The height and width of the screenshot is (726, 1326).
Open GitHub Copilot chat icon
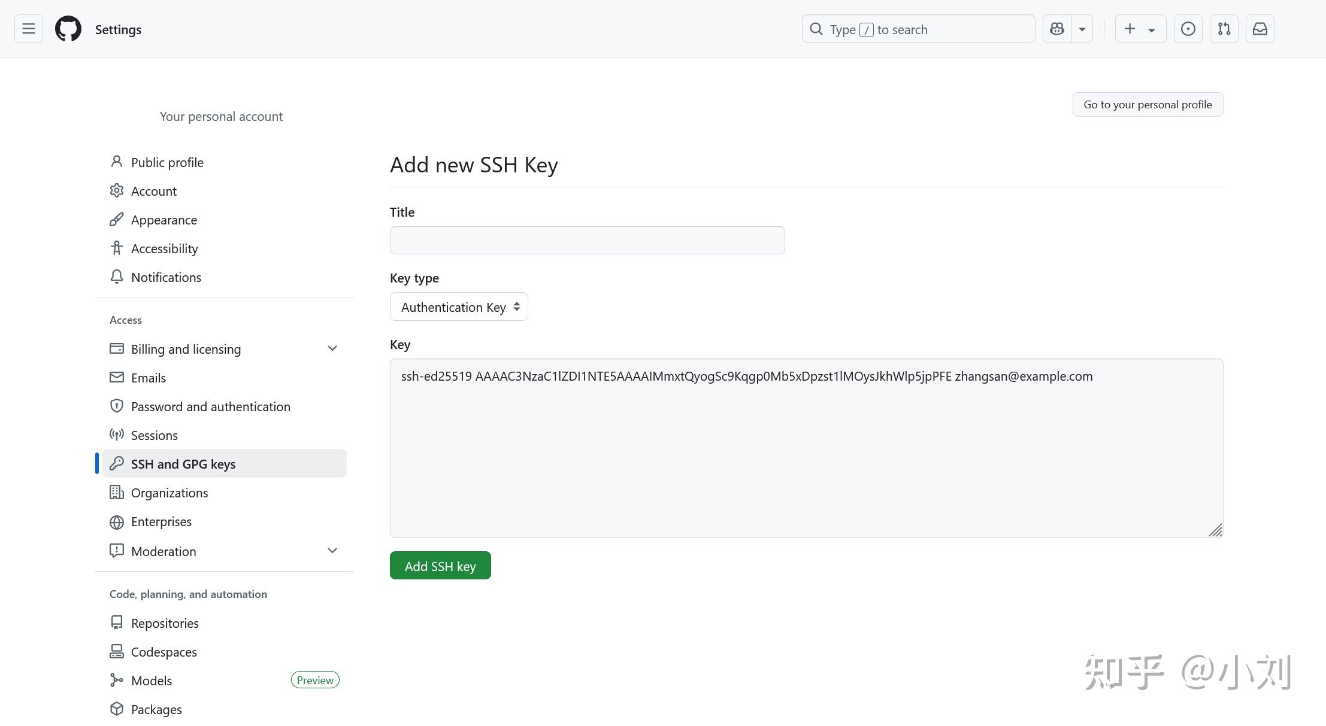point(1056,28)
